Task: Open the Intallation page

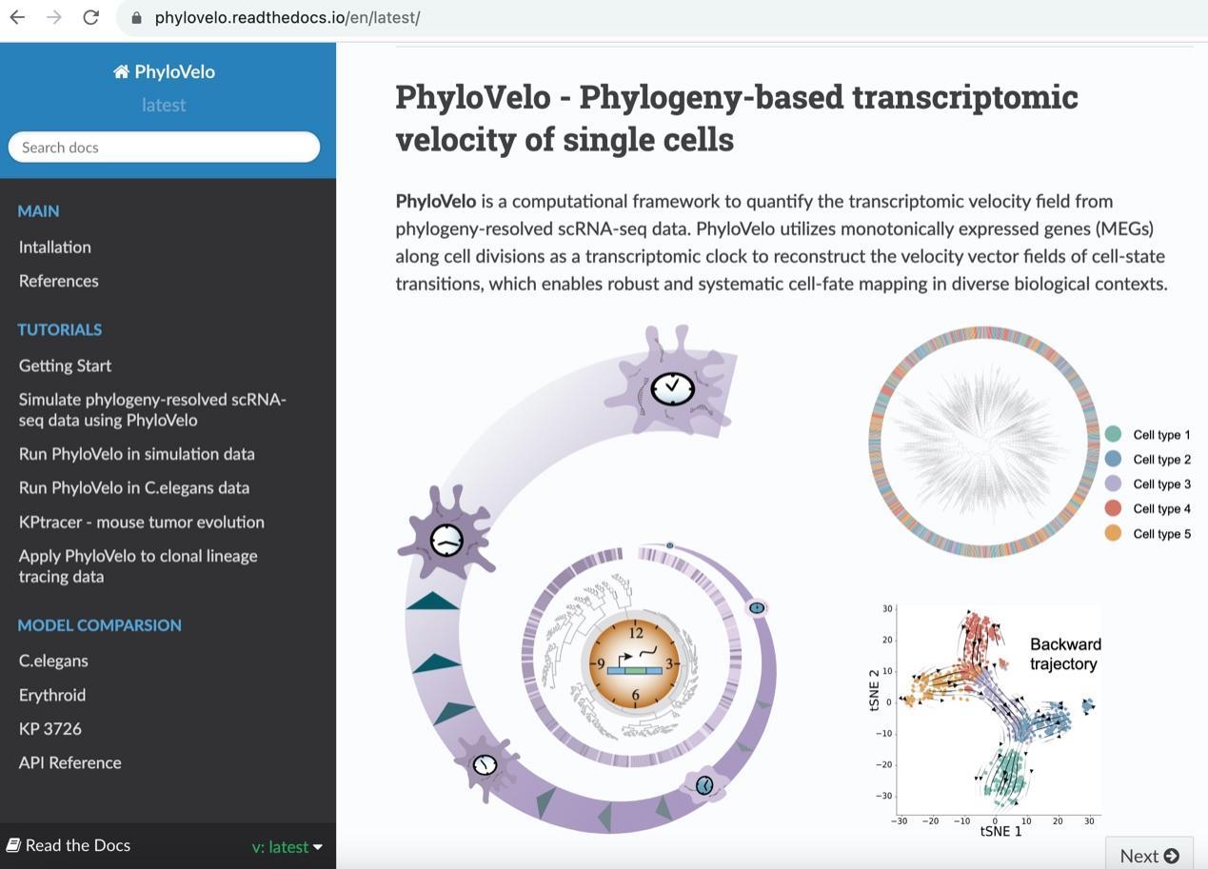Action: (55, 247)
